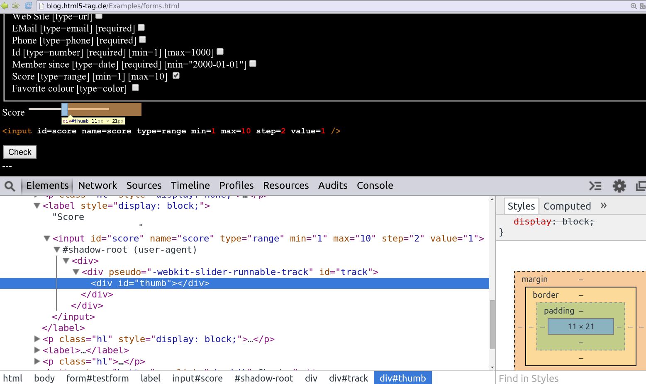
Task: Select the div id="thumb" DOM row
Action: [244, 283]
